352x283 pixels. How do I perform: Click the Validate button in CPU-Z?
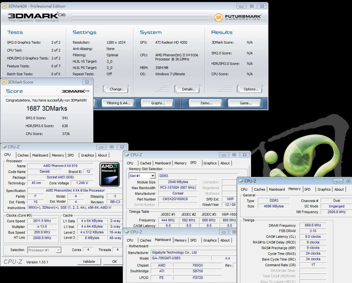[89, 261]
